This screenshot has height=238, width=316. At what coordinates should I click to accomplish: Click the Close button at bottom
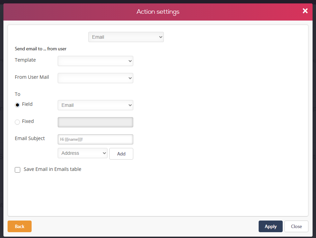296,226
